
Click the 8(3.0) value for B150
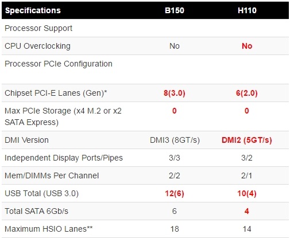click(175, 93)
